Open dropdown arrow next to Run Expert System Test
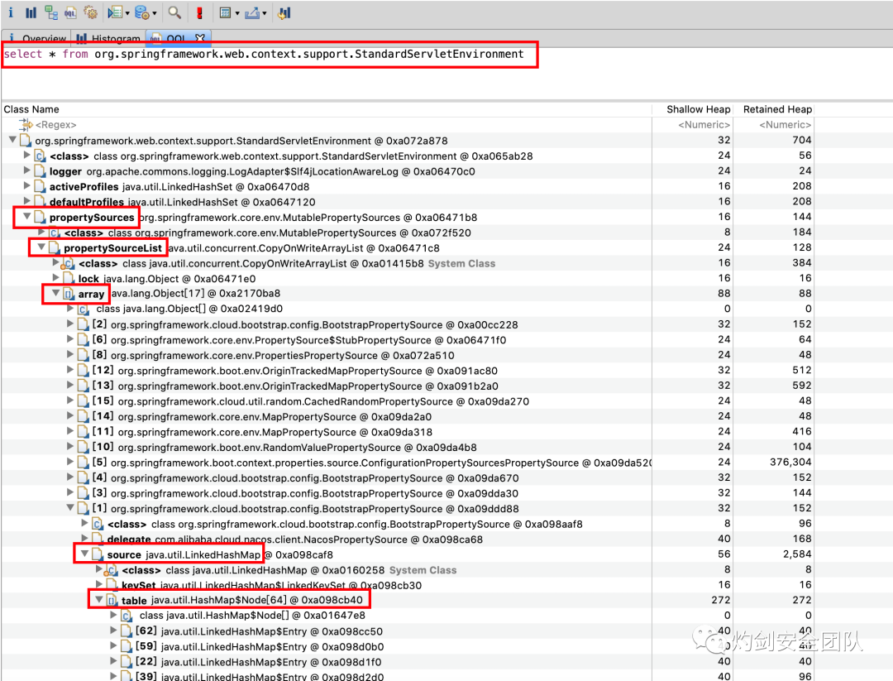This screenshot has height=681, width=893. 127,13
